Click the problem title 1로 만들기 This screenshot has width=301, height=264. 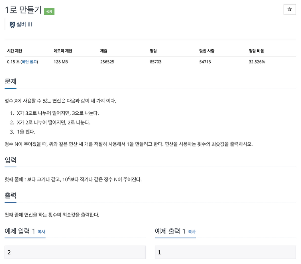coord(23,10)
